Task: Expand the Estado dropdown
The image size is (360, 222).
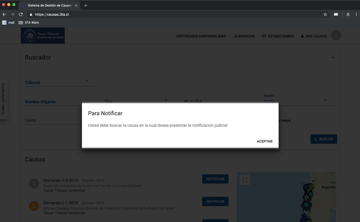Action: (325, 100)
